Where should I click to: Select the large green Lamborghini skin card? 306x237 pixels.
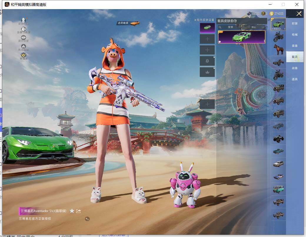pos(241,37)
